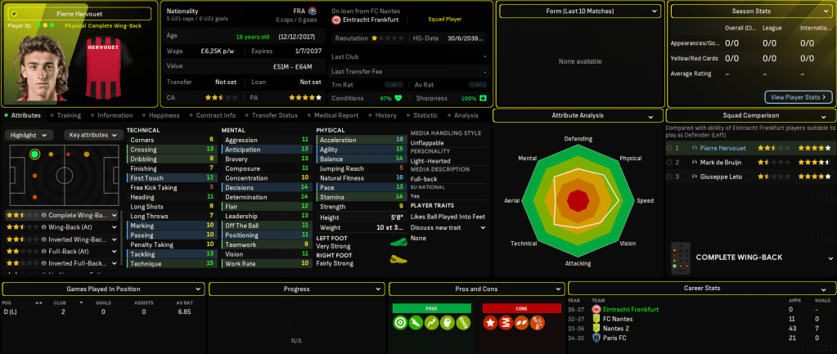Switch to the Contract Info tab

click(216, 115)
